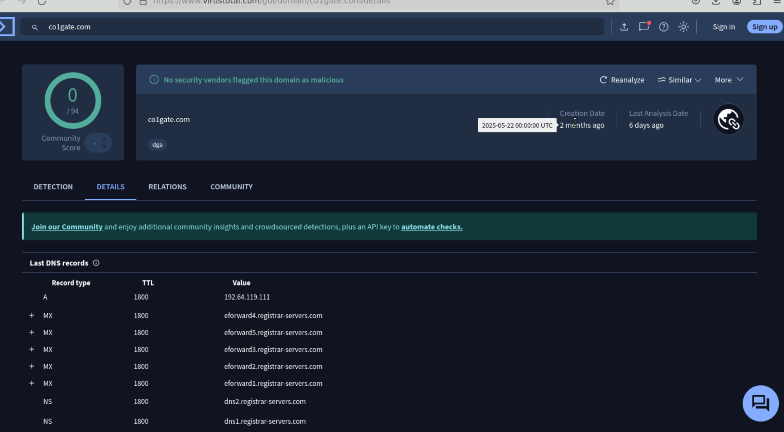Expand the eforward3 MX record row
This screenshot has height=432, width=784.
[x=32, y=349]
